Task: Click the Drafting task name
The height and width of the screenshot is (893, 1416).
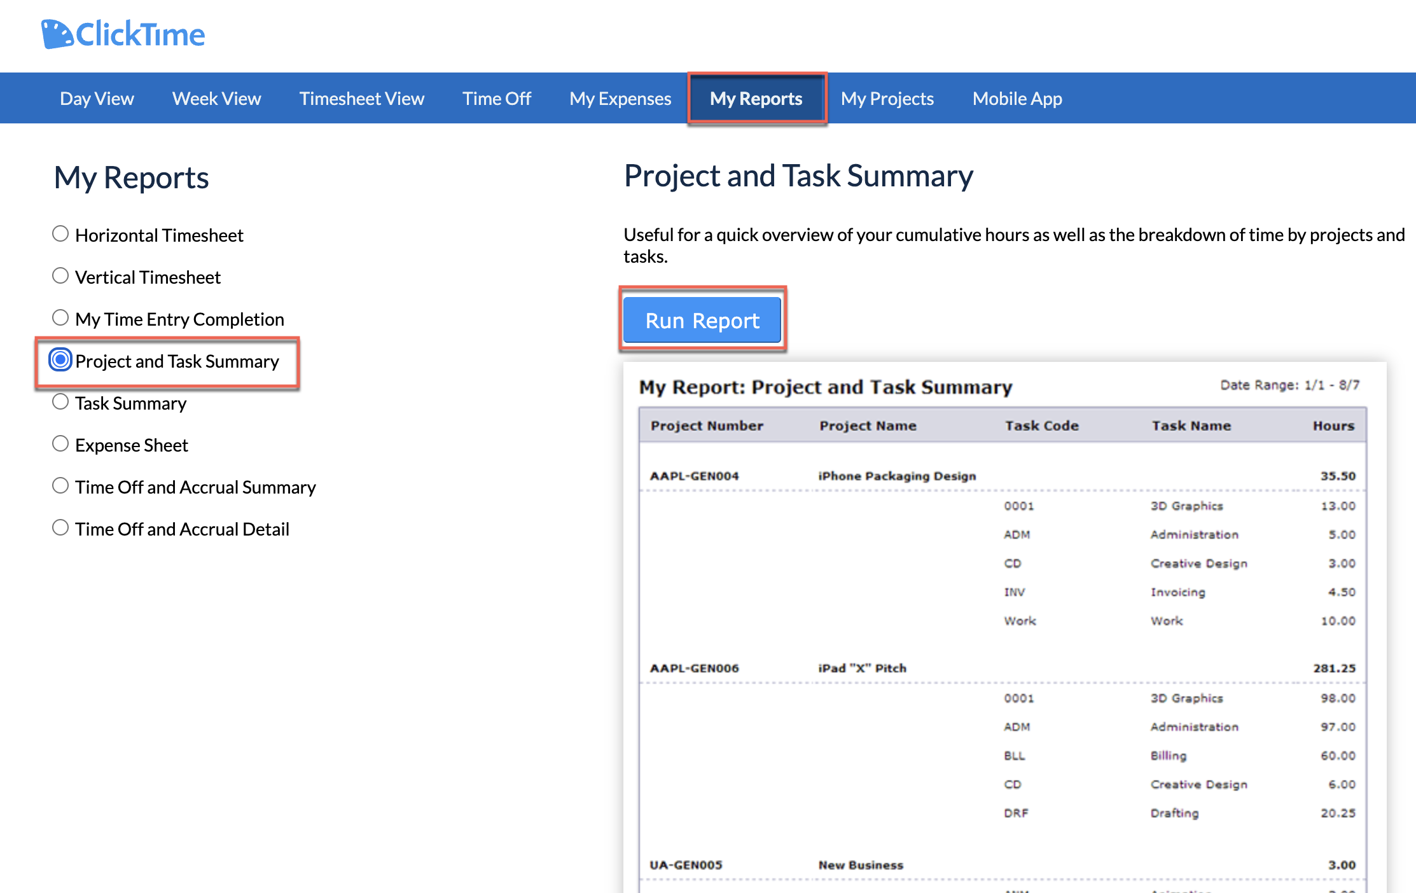Action: click(x=1174, y=813)
